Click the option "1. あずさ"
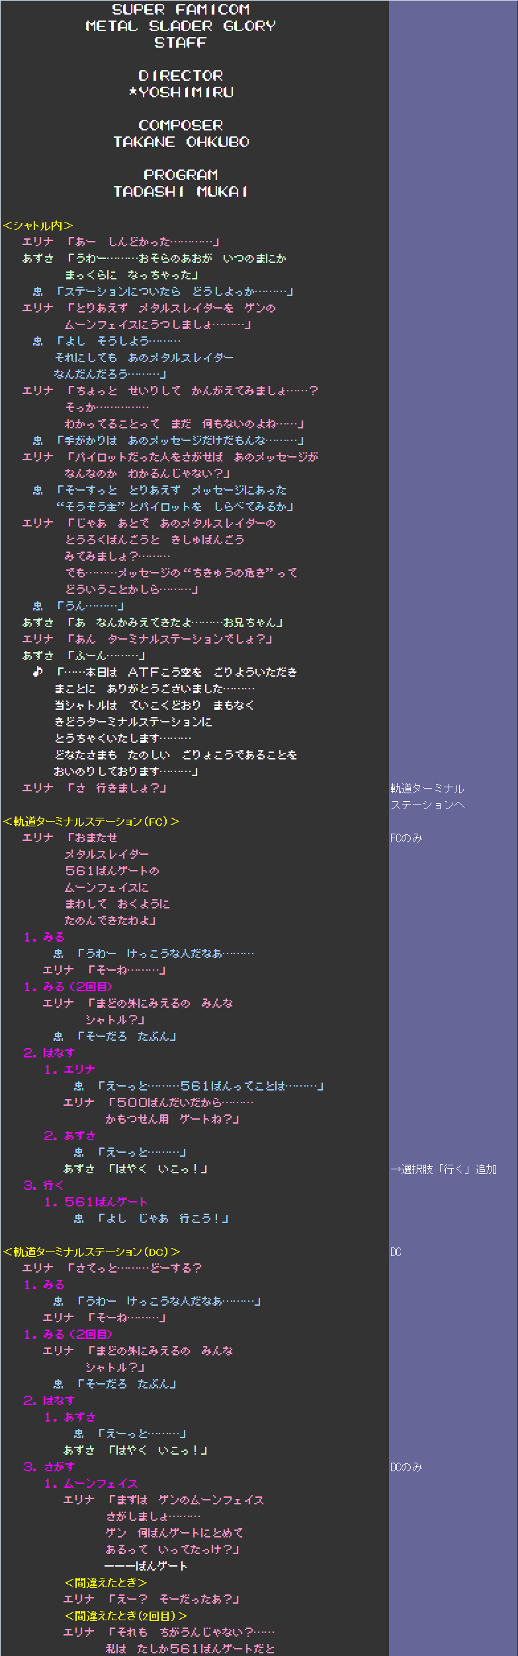This screenshot has height=1656, width=518. pyautogui.click(x=69, y=1417)
